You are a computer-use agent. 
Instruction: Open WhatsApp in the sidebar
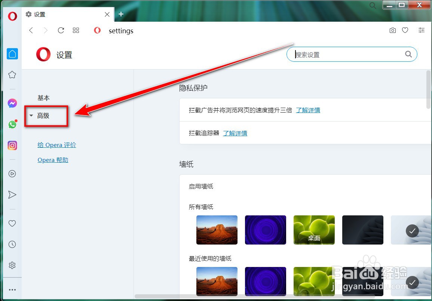[12, 125]
